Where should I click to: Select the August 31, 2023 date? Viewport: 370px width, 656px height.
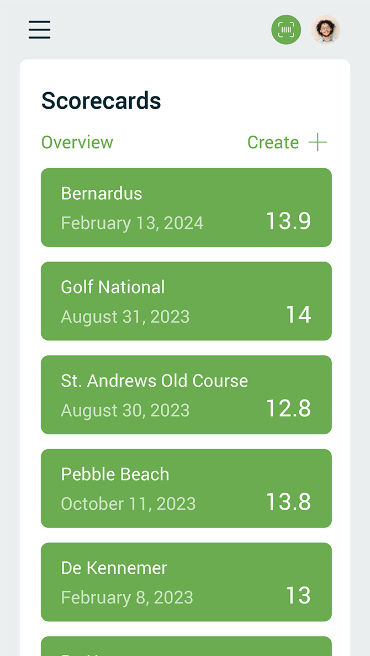(125, 317)
